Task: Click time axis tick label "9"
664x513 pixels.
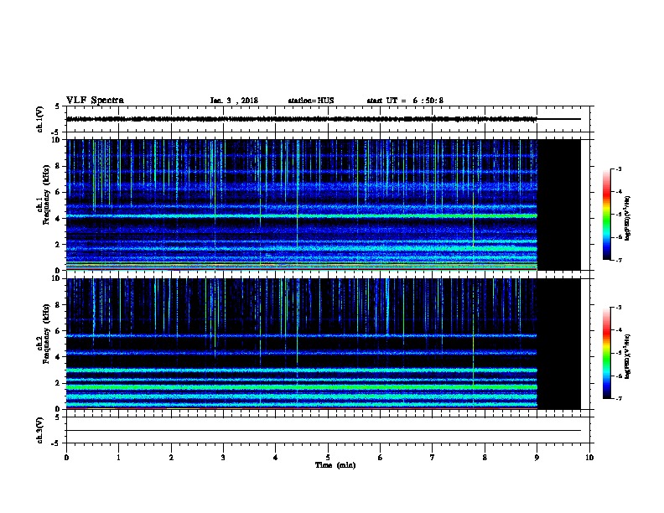Action: pos(537,457)
